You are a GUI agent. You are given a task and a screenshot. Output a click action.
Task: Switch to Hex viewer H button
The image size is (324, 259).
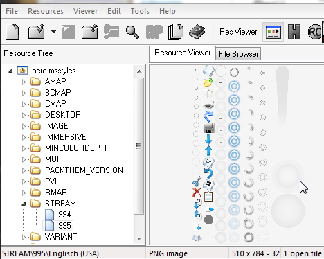[x=294, y=32]
